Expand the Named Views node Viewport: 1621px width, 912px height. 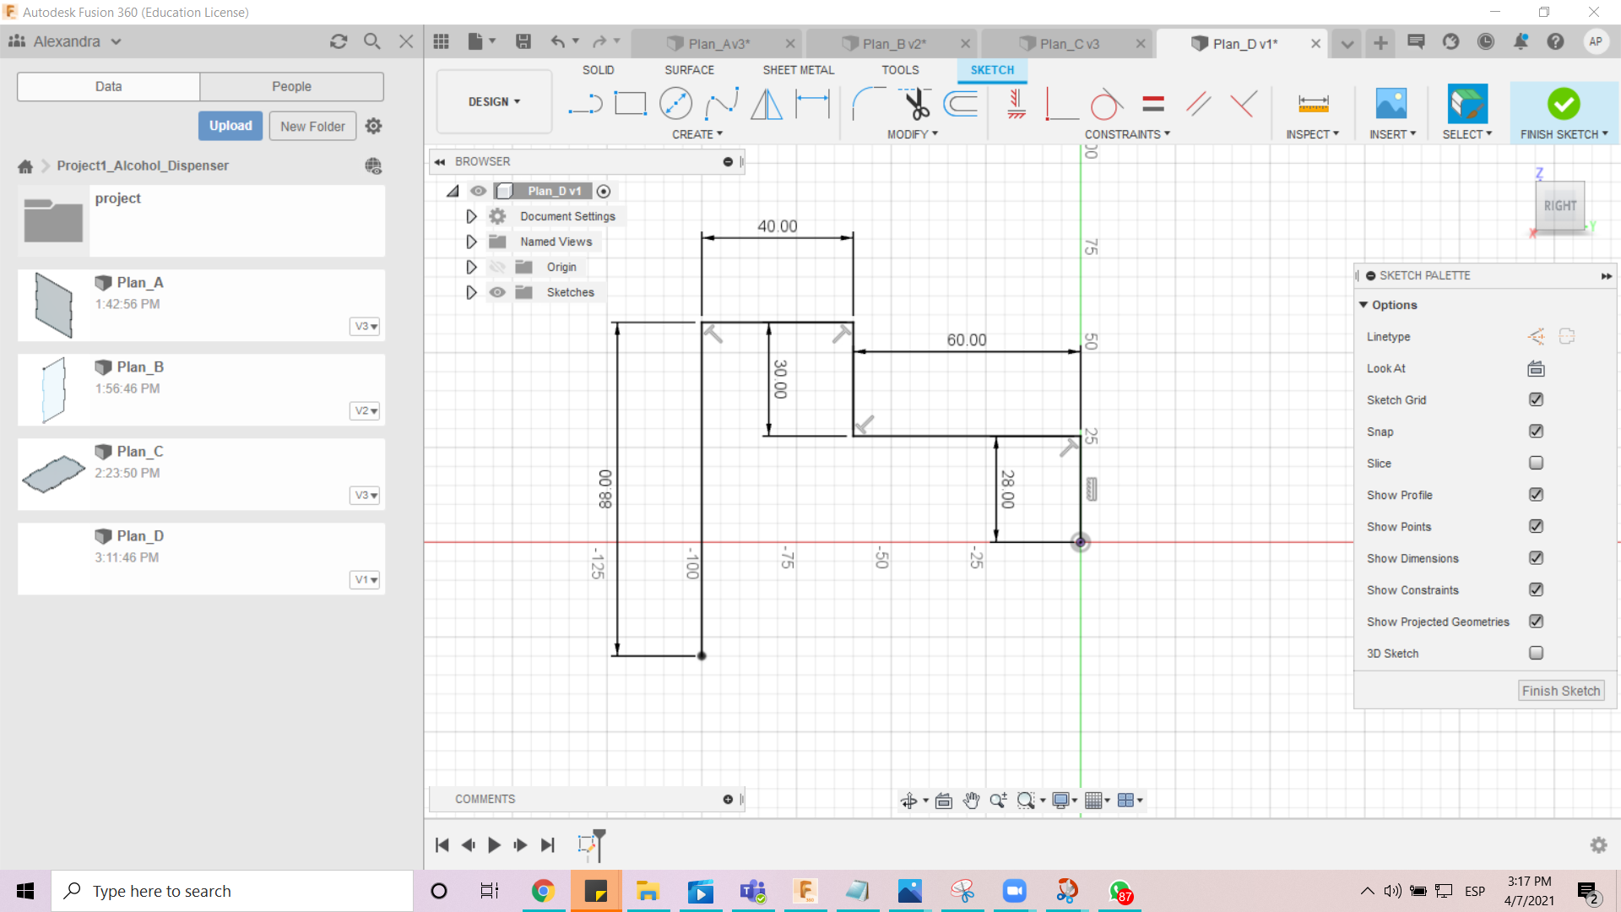[x=471, y=242]
